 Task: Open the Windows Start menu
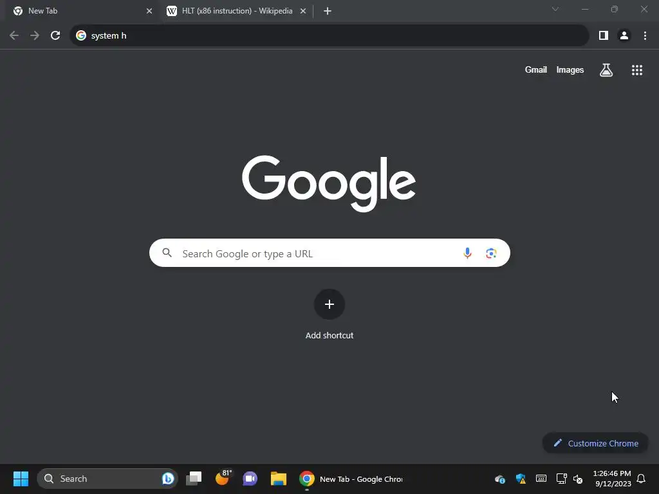(x=21, y=479)
